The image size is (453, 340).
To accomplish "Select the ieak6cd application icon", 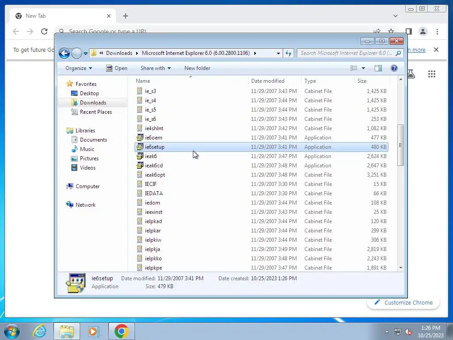I will tap(140, 166).
